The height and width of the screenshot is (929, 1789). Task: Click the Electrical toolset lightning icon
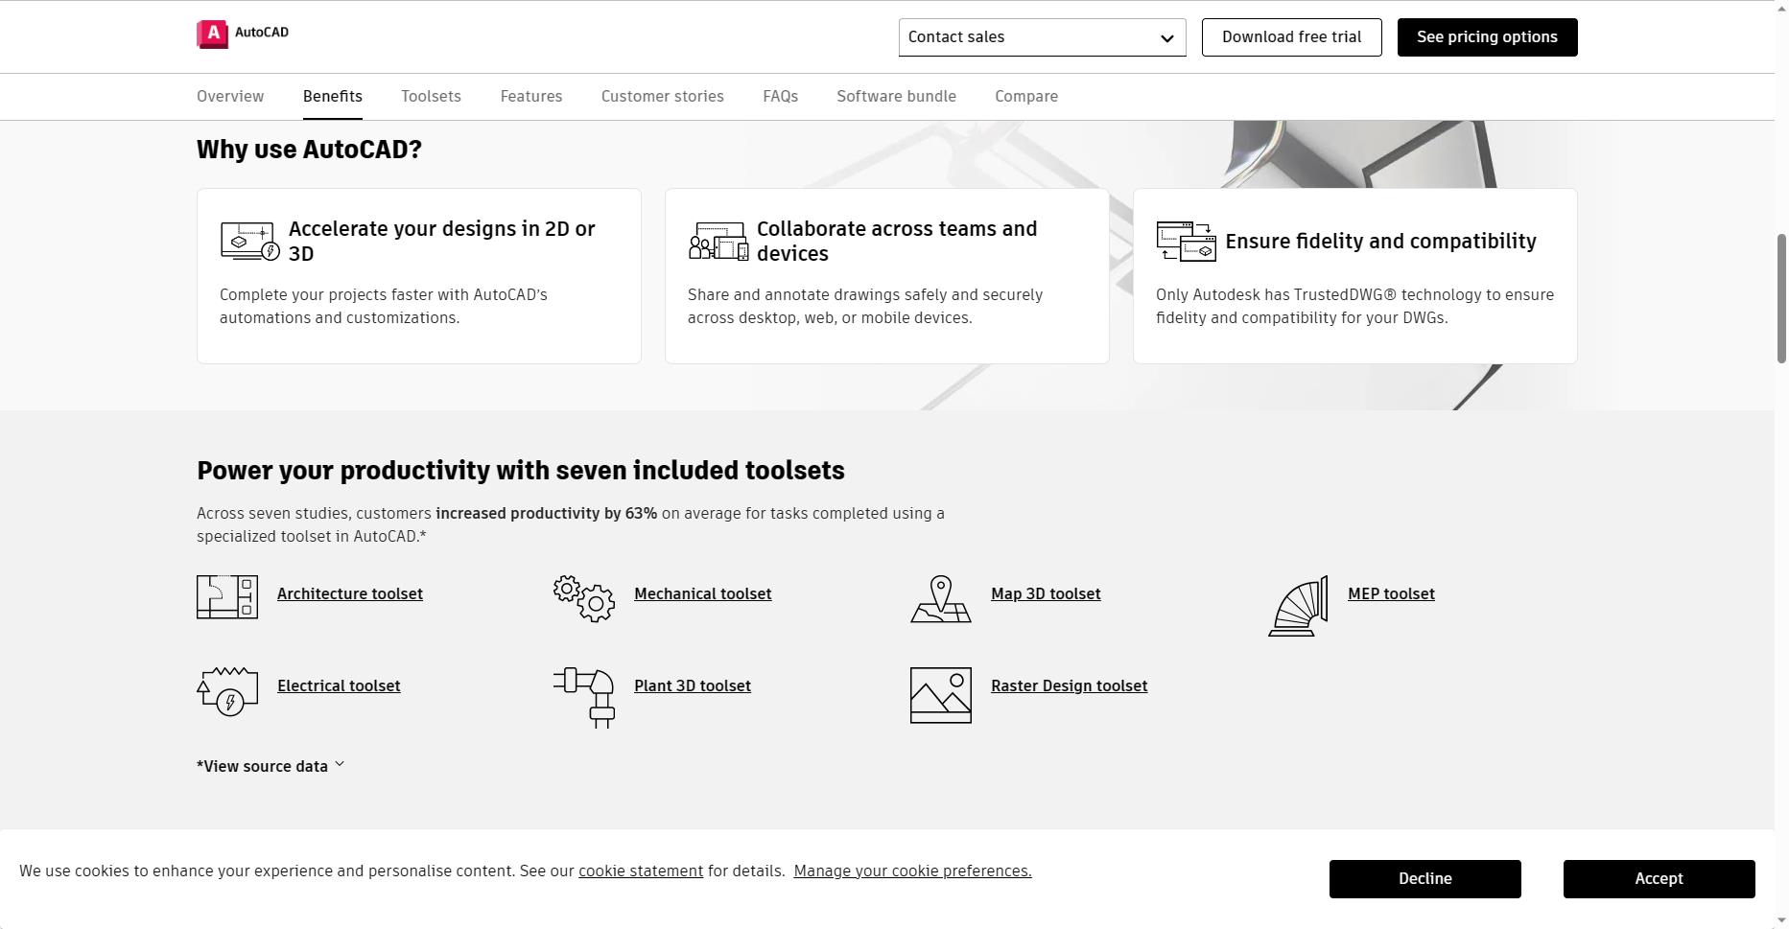(x=227, y=691)
